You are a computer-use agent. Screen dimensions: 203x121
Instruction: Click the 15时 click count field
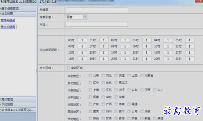(147, 53)
